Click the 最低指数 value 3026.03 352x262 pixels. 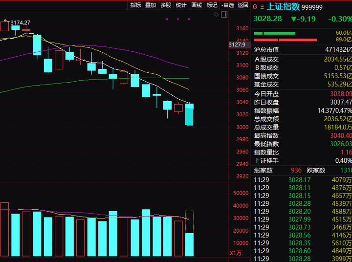341,144
